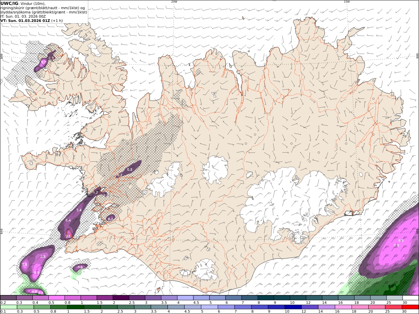Screen dimensions: 419x314
Task: Click the '30' label ending the rain scale
Action: [x=405, y=312]
